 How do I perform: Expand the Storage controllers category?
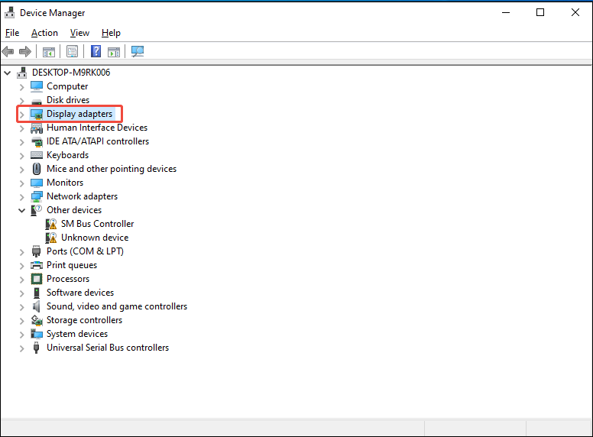pyautogui.click(x=22, y=321)
